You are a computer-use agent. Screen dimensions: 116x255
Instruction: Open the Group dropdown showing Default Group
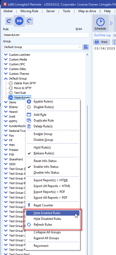pyautogui.click(x=43, y=47)
